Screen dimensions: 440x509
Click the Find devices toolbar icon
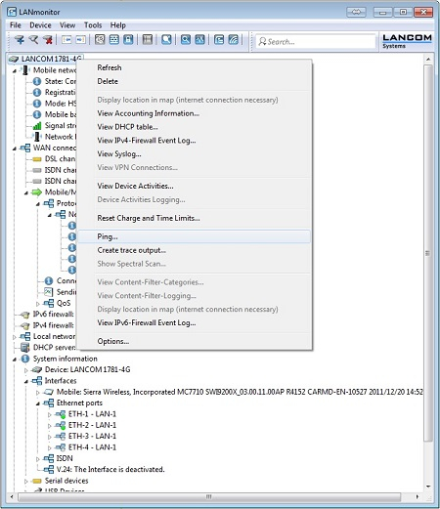33,40
